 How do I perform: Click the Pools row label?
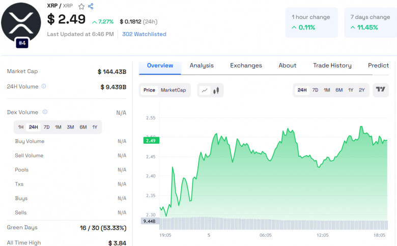pos(21,170)
